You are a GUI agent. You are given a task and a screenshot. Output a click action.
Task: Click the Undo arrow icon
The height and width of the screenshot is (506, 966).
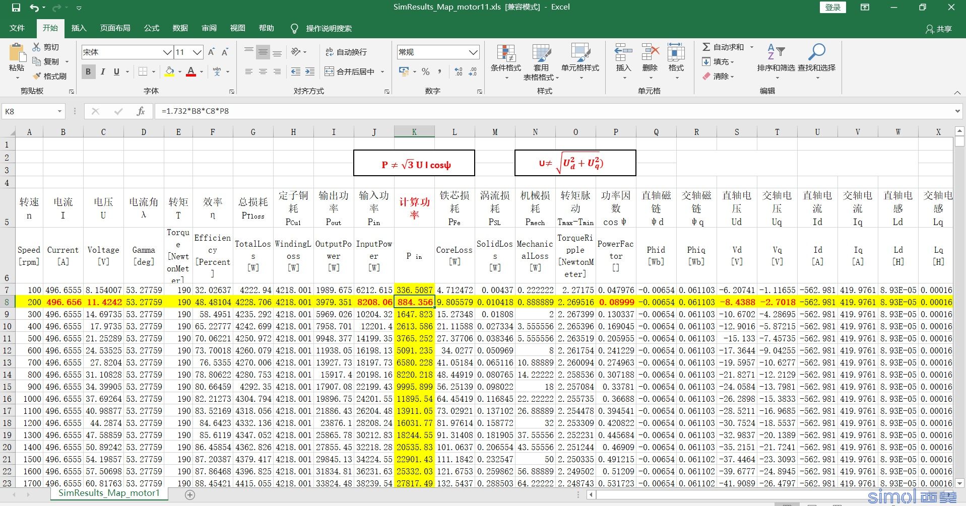34,8
